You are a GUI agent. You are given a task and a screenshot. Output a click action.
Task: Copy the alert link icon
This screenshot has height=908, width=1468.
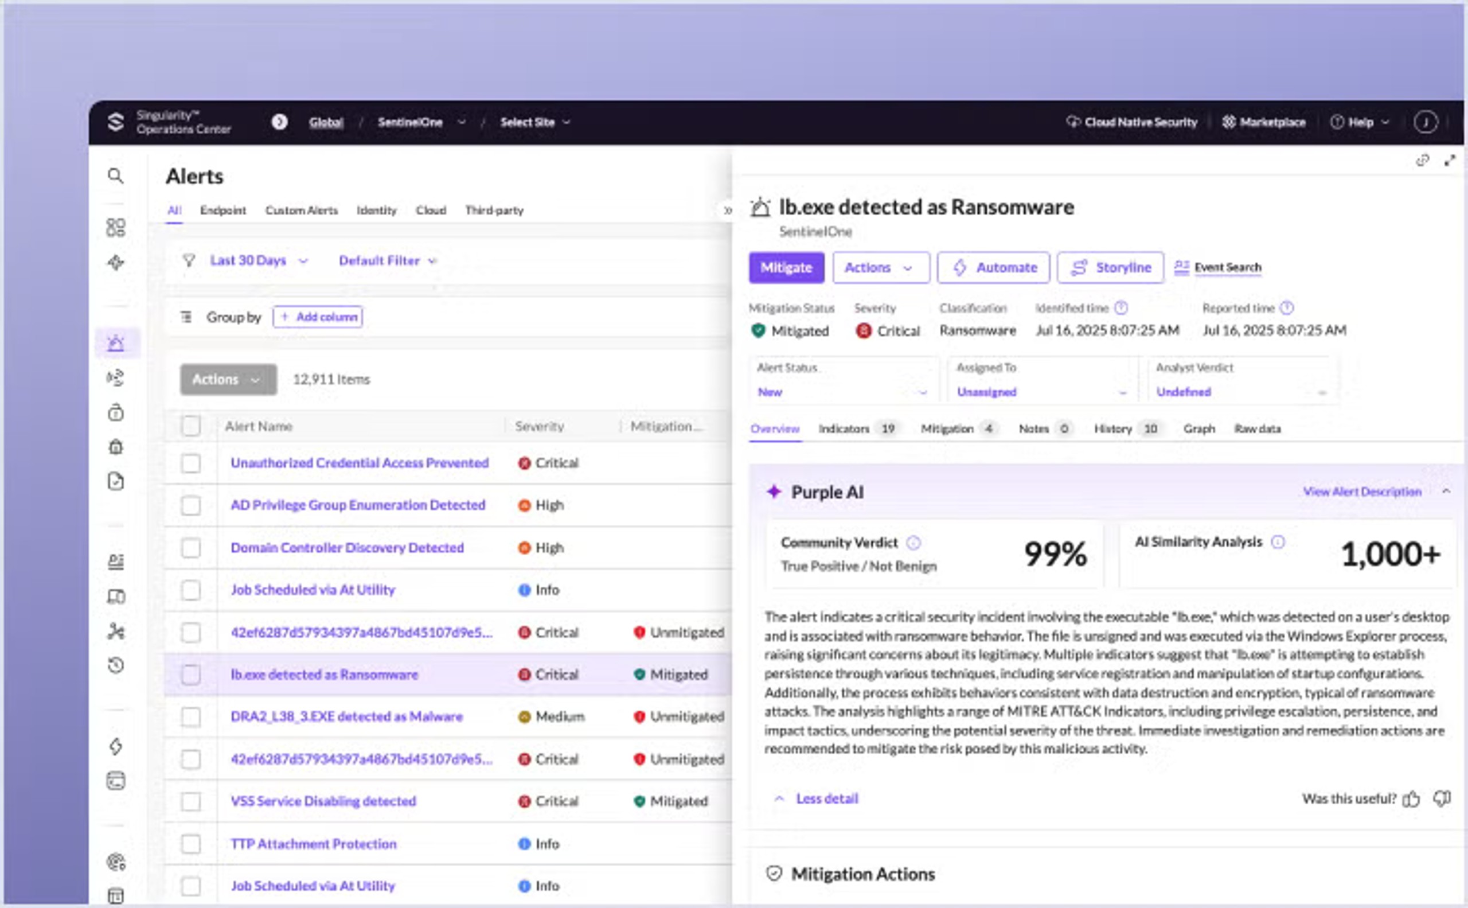pyautogui.click(x=1422, y=161)
